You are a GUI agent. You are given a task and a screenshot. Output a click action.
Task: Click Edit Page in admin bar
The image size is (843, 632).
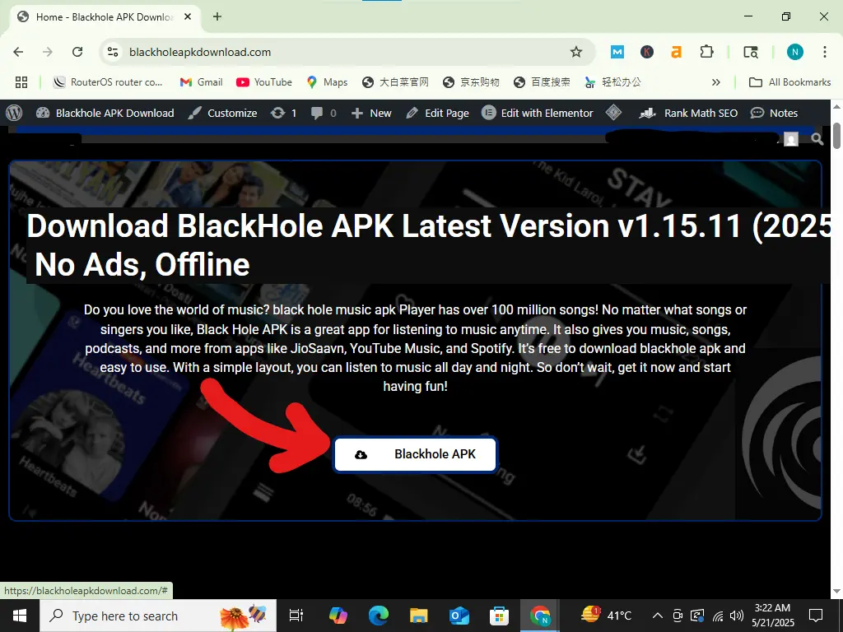click(438, 113)
